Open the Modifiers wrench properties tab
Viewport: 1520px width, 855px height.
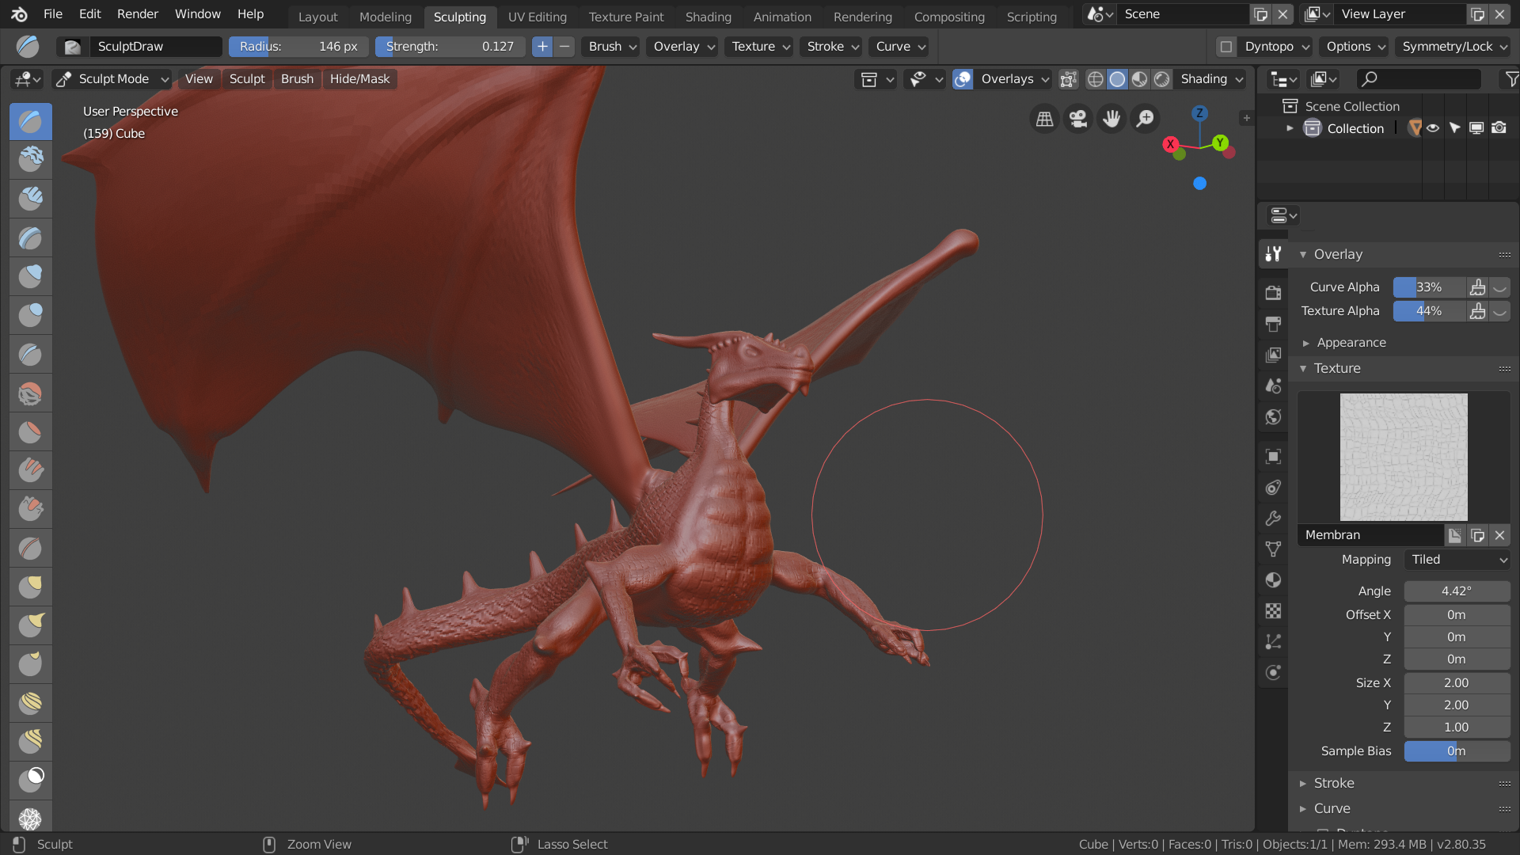[1273, 519]
